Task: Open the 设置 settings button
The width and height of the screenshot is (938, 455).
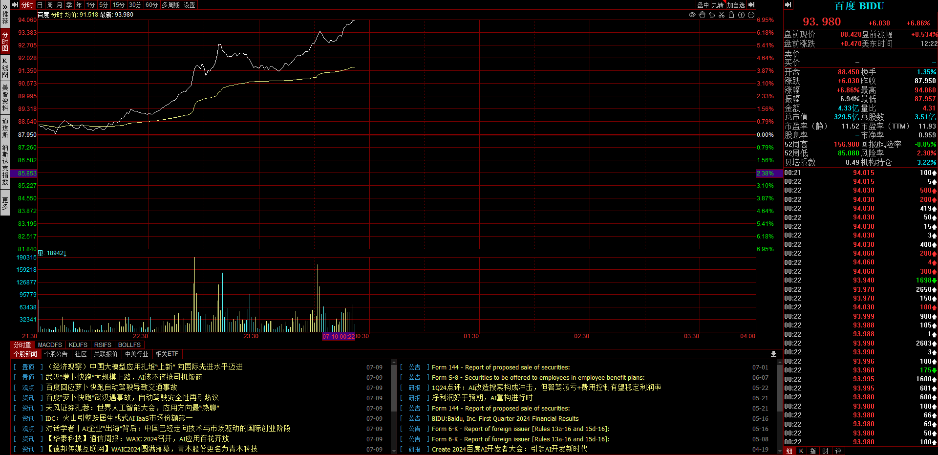Action: click(190, 5)
